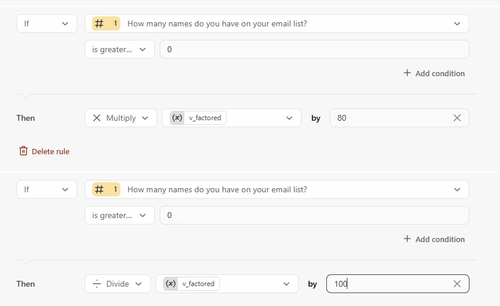Image resolution: width=500 pixels, height=306 pixels.
Task: Click Add condition in second rule
Action: pyautogui.click(x=440, y=239)
